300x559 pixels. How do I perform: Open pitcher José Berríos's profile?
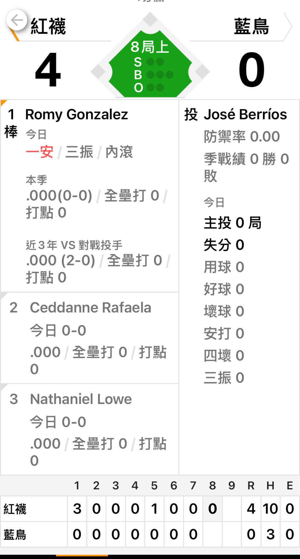(x=245, y=114)
